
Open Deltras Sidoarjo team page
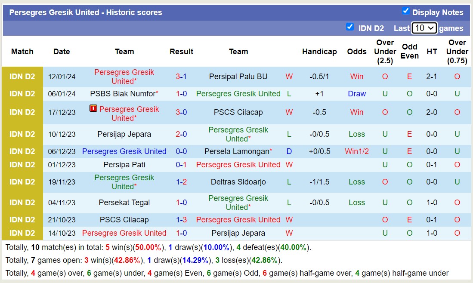tap(238, 182)
